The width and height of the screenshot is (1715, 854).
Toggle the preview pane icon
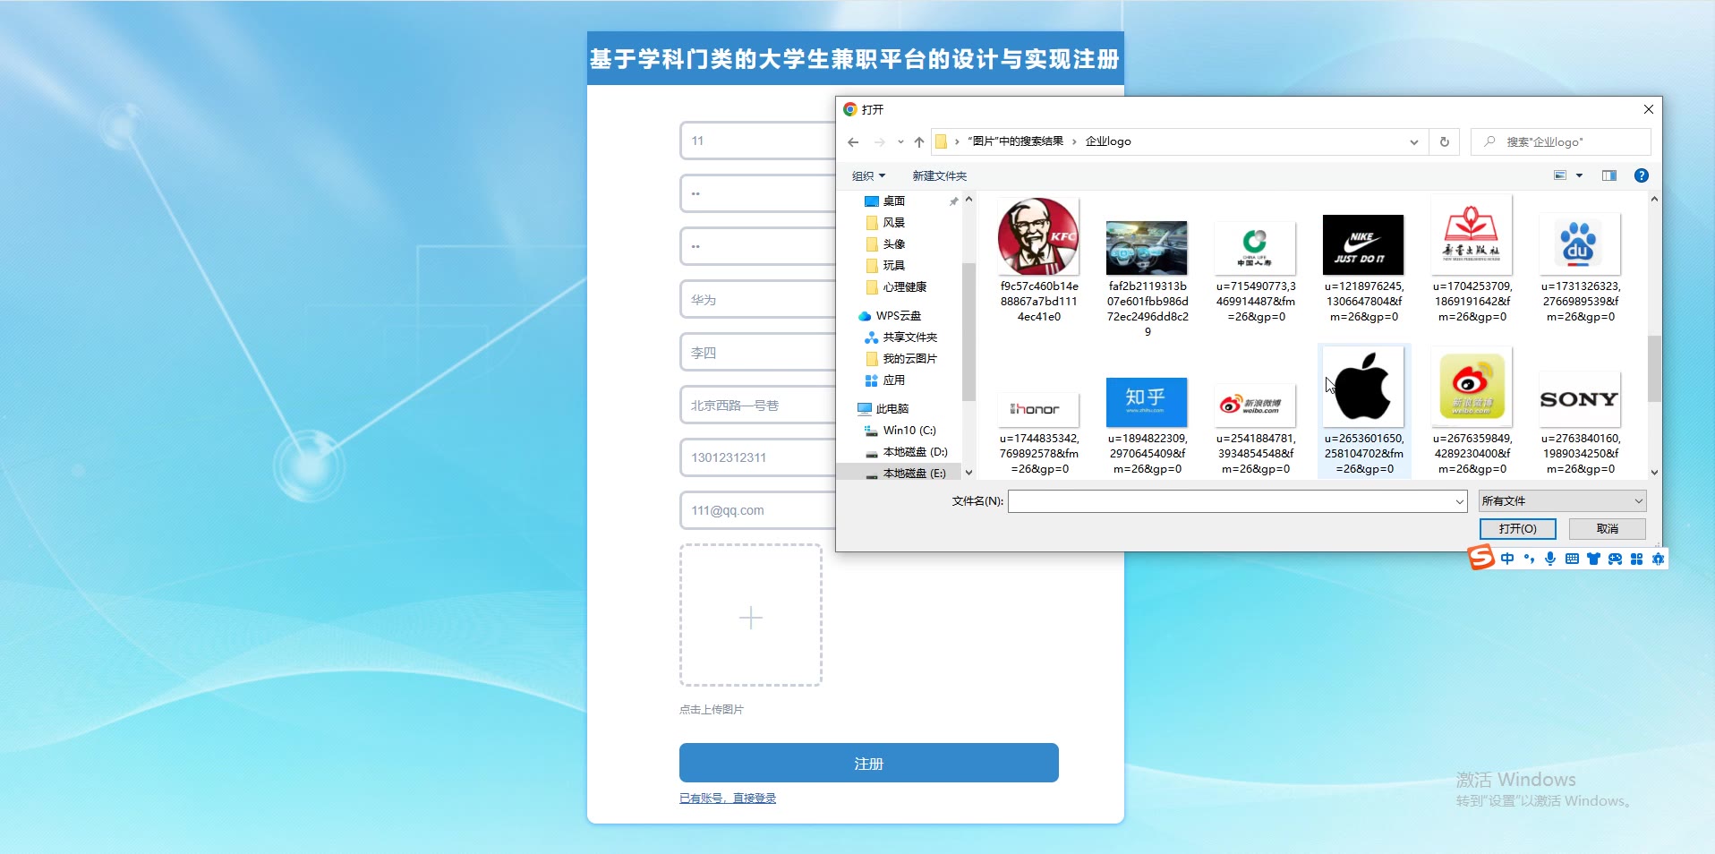click(x=1609, y=175)
